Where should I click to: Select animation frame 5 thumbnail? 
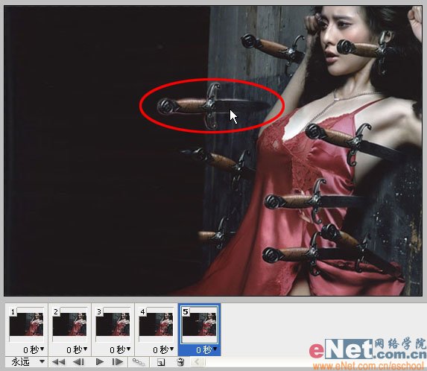pos(199,324)
